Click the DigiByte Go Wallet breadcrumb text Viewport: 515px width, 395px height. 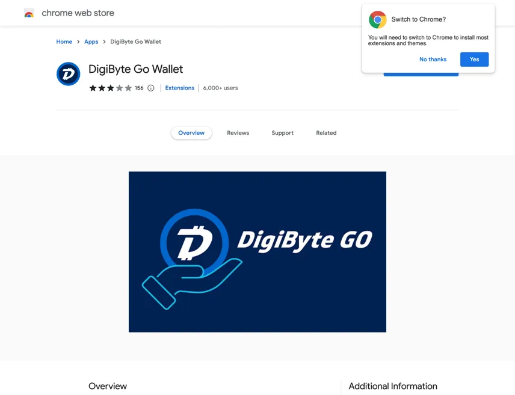click(135, 41)
